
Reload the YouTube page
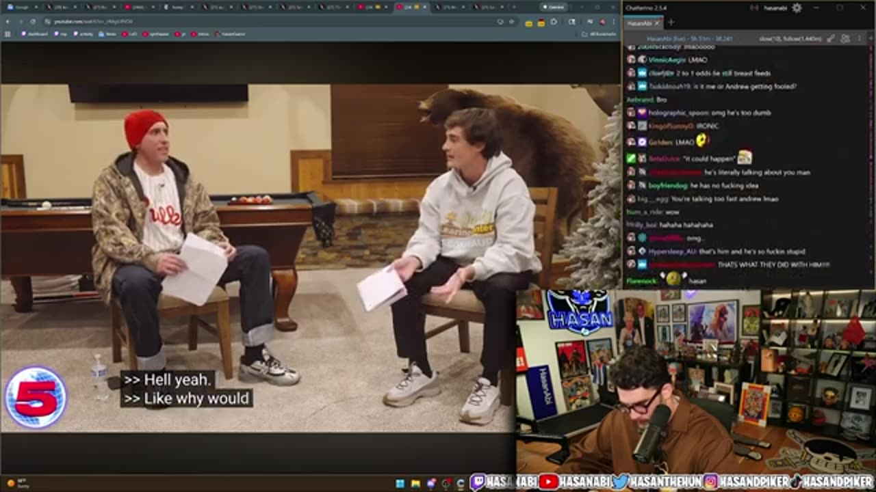(x=32, y=22)
